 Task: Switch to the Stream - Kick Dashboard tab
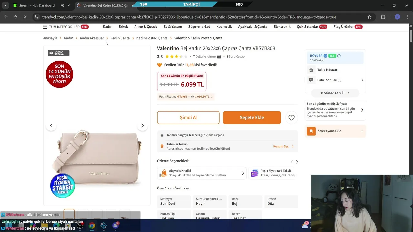tap(37, 5)
